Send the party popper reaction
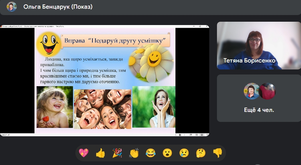This screenshot has height=165, width=301. (117, 153)
